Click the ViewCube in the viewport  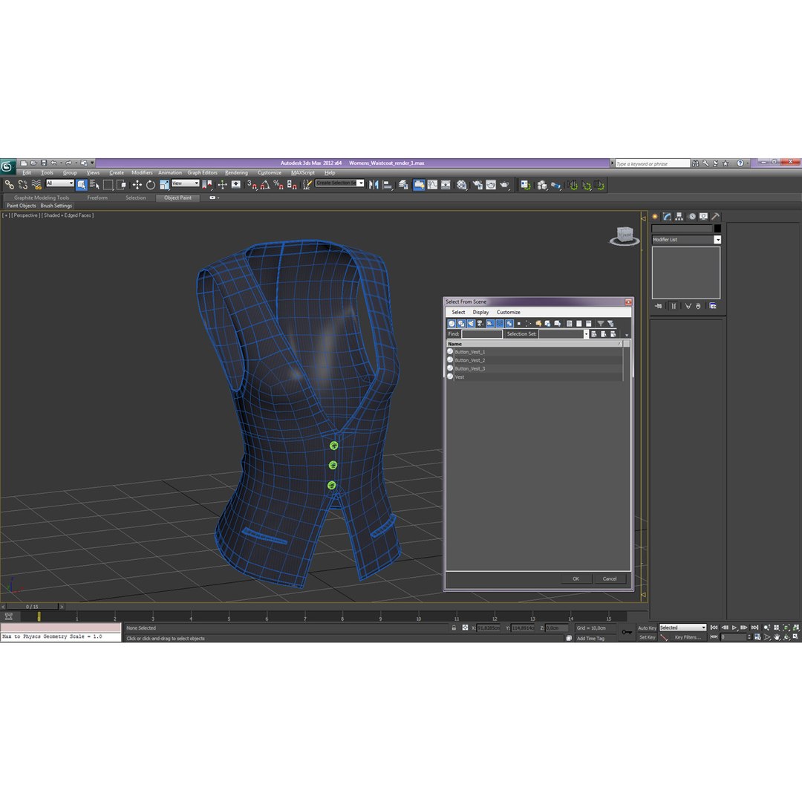[x=625, y=236]
